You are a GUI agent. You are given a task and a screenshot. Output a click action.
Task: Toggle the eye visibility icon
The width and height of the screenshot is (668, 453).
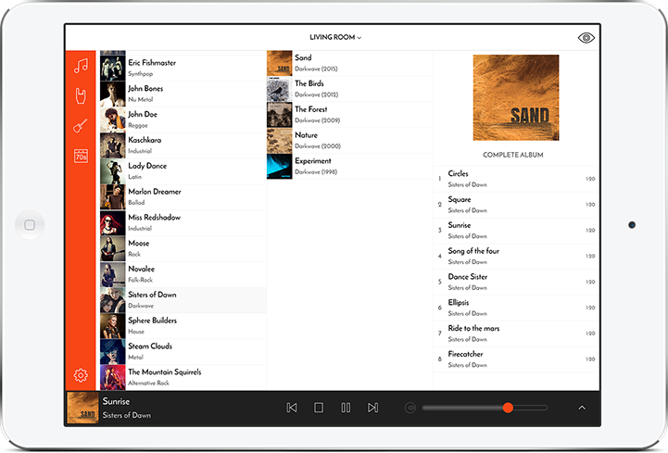[586, 38]
